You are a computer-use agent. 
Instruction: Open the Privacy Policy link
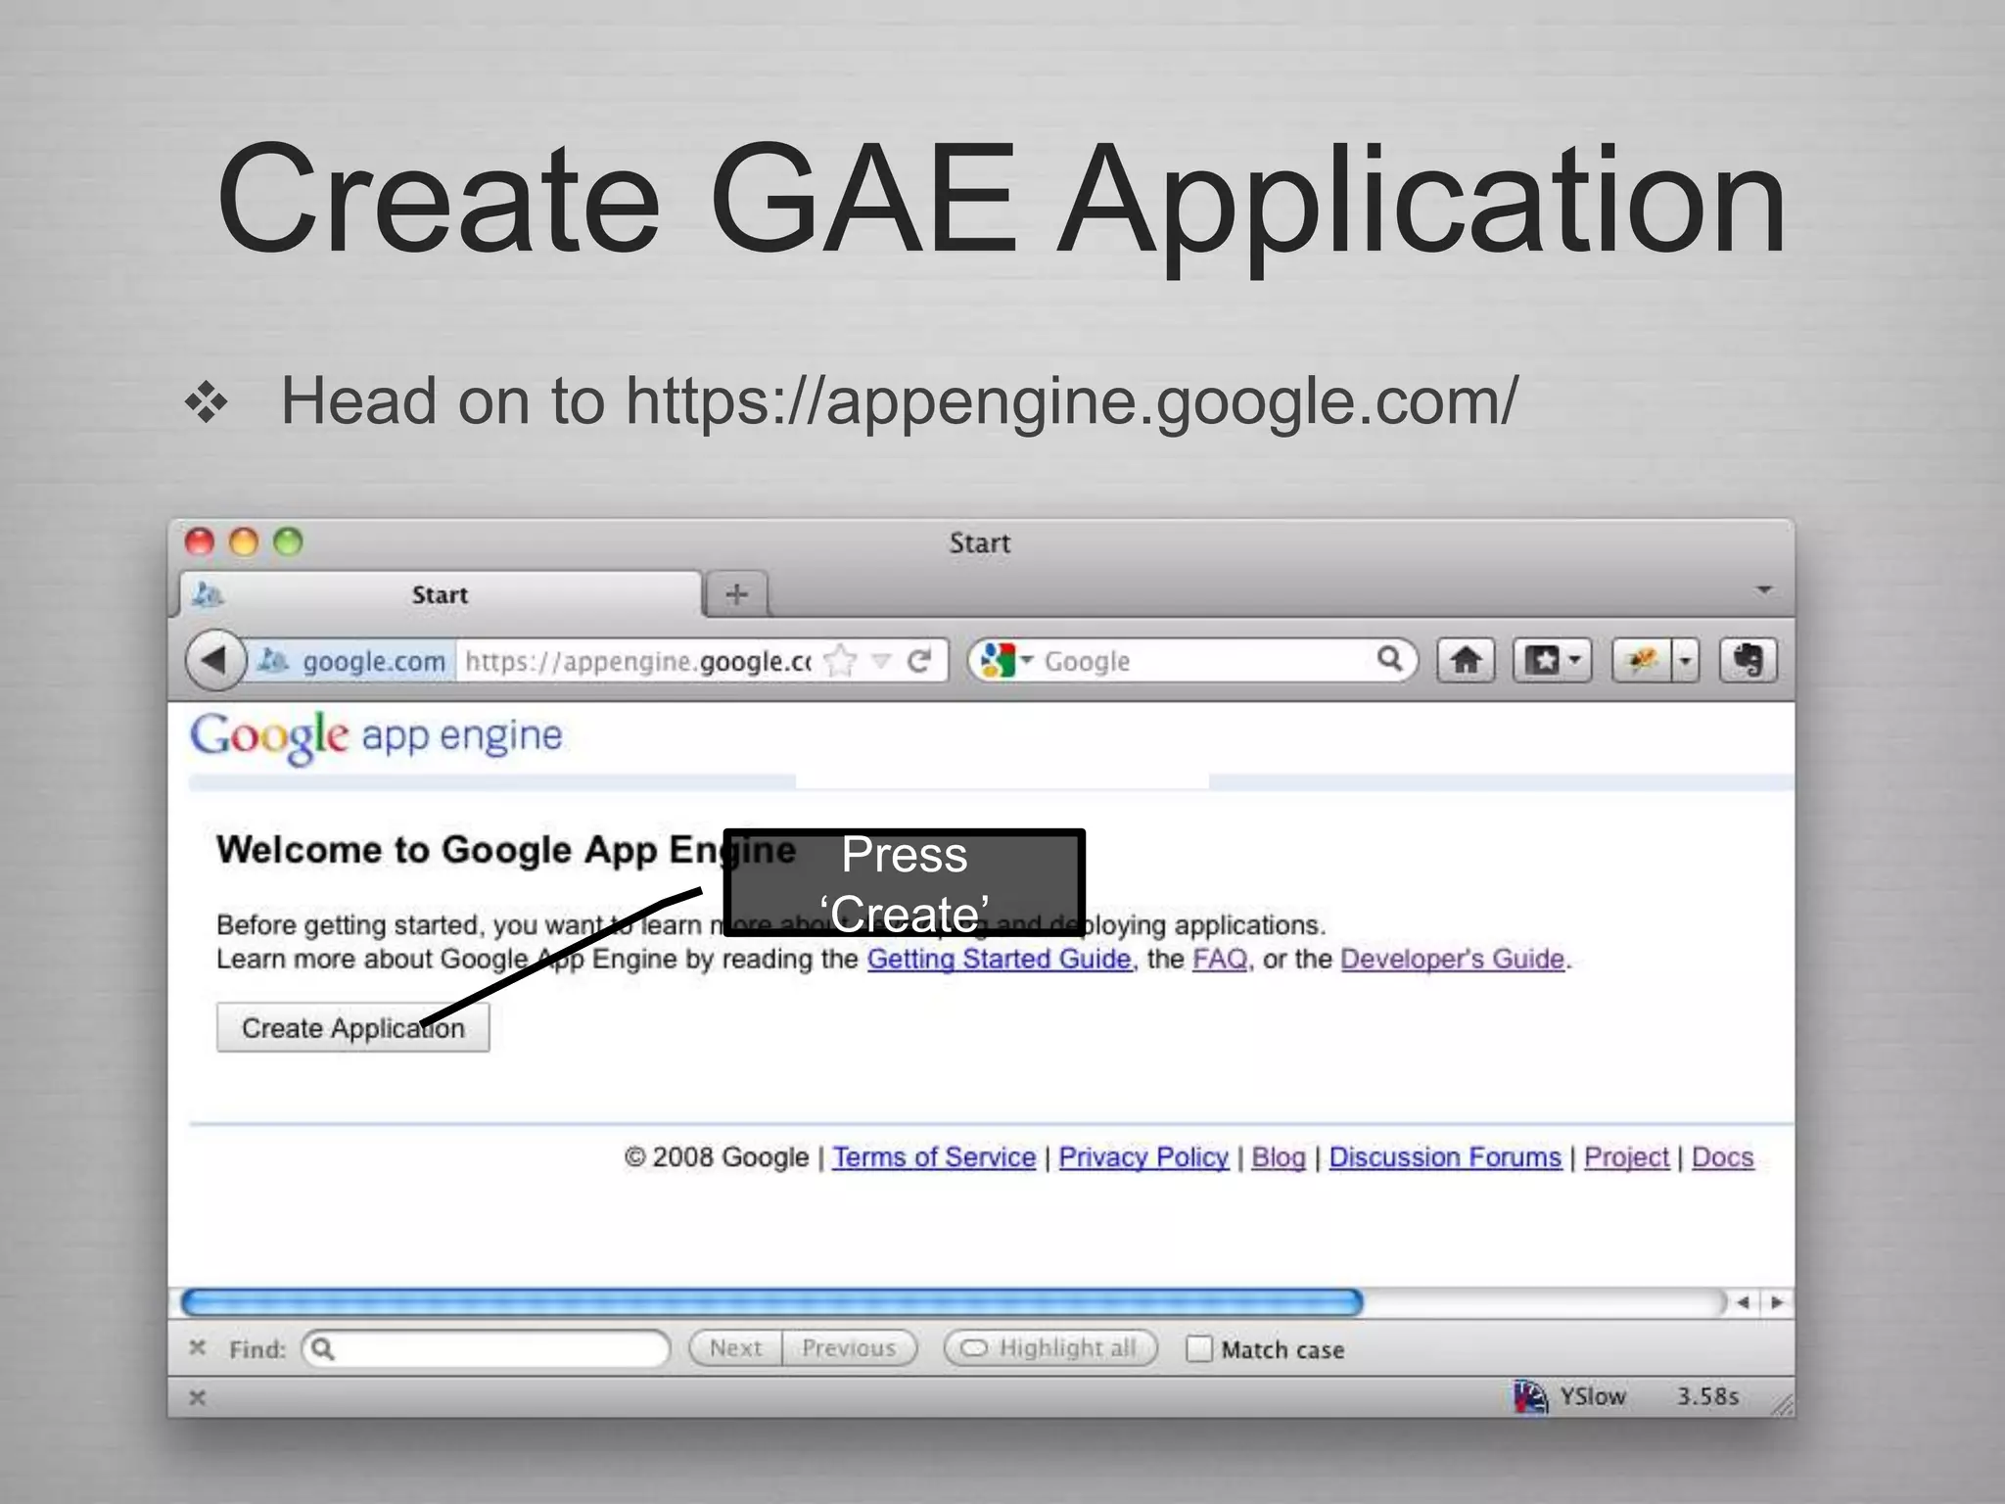(x=1143, y=1156)
